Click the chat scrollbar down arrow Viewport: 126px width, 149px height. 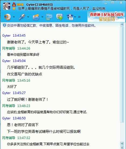(x=122, y=143)
